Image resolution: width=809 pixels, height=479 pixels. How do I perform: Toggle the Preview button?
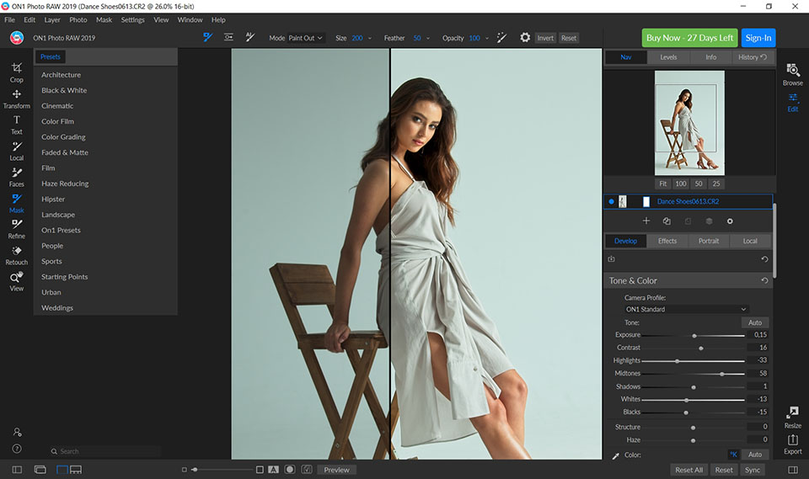pyautogui.click(x=336, y=470)
